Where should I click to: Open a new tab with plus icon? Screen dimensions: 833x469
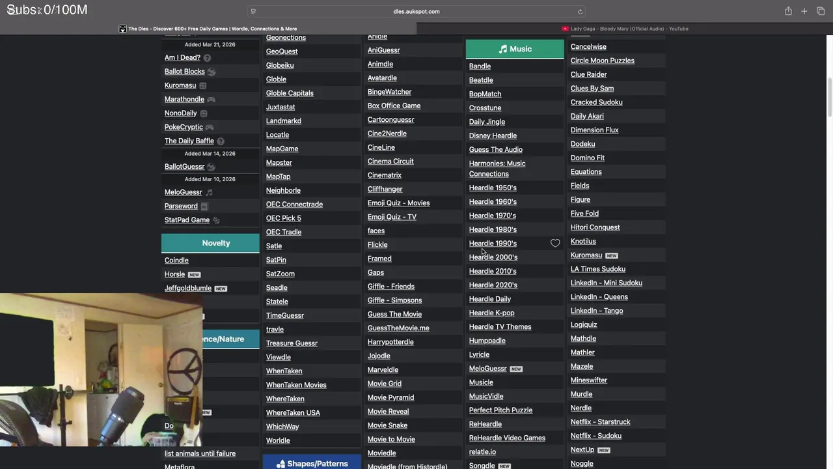804,11
